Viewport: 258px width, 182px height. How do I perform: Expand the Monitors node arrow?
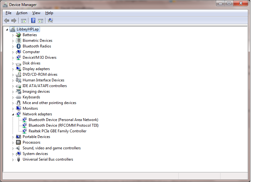tap(13, 109)
